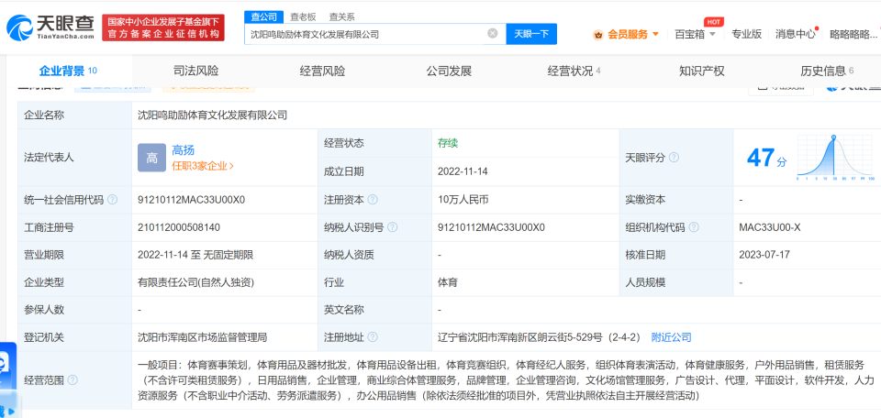Switch to the 司法风险 tab
The width and height of the screenshot is (881, 418).
coord(195,71)
